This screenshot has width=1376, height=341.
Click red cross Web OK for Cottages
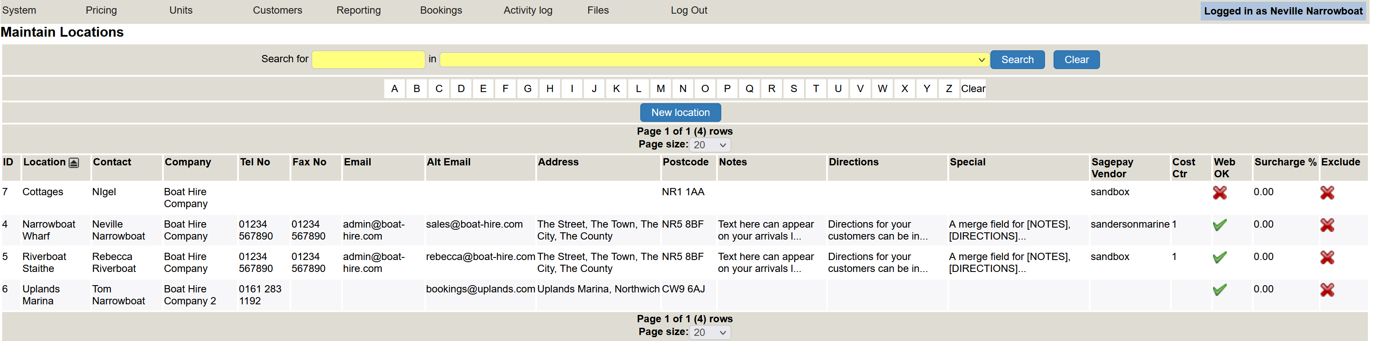1219,193
